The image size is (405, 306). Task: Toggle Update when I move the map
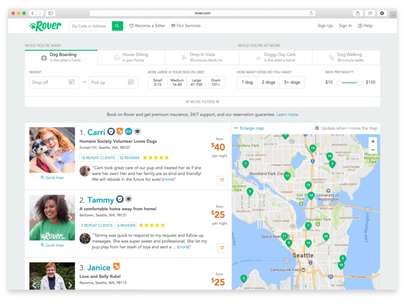[317, 128]
